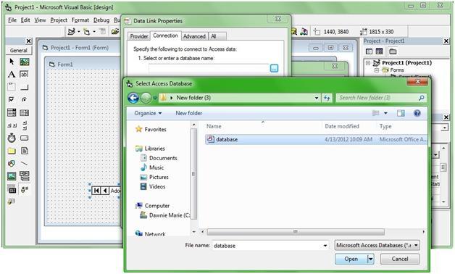Select the ComboBox control tool
The image size is (455, 274).
[12, 112]
